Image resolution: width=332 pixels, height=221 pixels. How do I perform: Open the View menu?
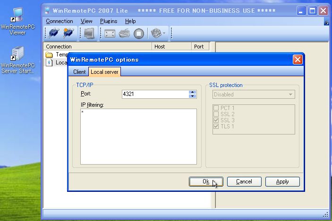click(86, 21)
